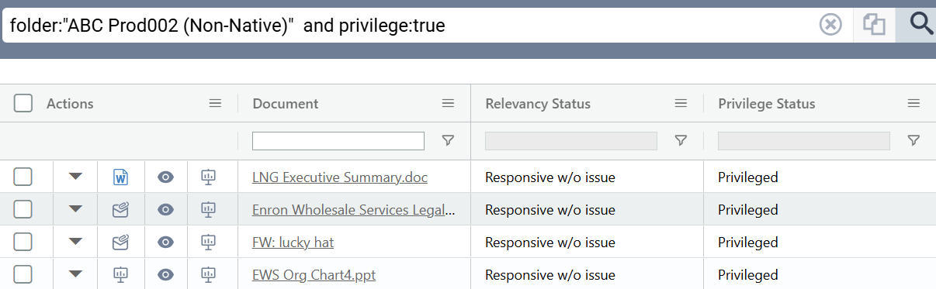Click the Relevancy Status filter field
This screenshot has height=289, width=936.
571,140
